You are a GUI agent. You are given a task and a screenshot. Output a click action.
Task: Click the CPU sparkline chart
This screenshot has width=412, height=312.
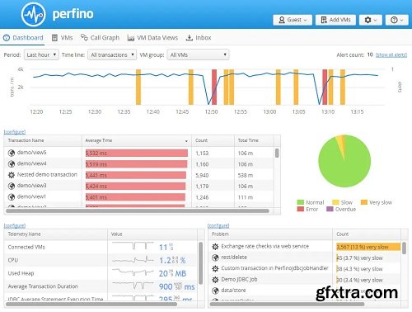[133, 259]
